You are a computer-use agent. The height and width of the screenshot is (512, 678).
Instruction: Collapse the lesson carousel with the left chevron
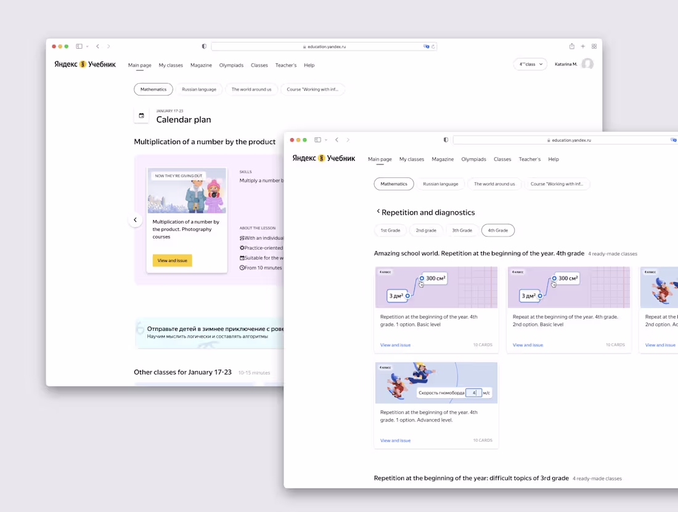point(136,219)
